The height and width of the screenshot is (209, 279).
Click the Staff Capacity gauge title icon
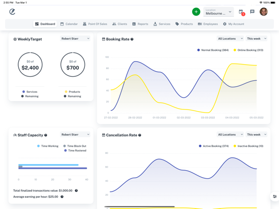[15, 135]
